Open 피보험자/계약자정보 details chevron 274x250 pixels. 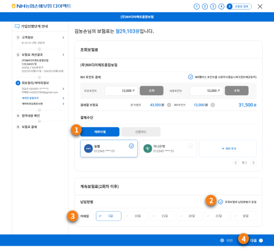coord(63,89)
